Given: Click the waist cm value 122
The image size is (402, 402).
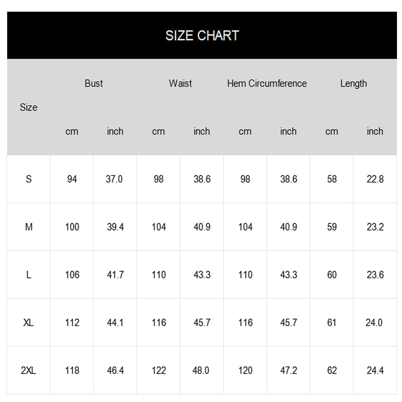Looking at the screenshot, I should coord(159,370).
